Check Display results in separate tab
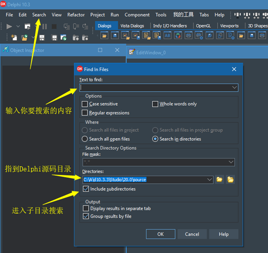The width and height of the screenshot is (268, 253). coord(86,208)
